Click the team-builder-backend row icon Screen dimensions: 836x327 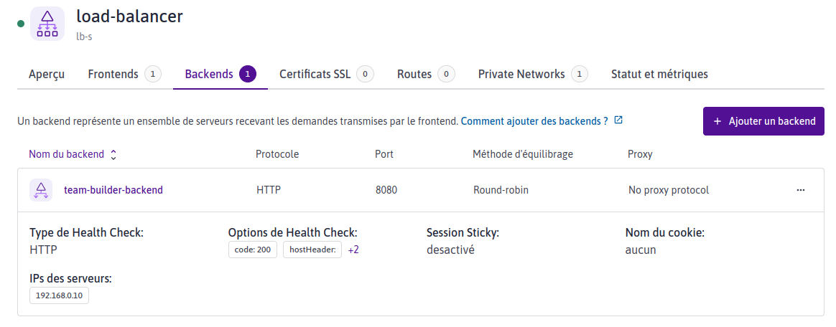[x=41, y=190]
